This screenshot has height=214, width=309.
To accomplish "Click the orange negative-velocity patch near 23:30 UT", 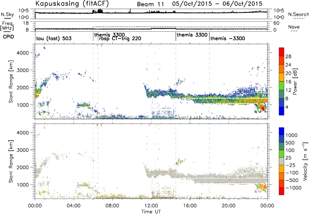I will pos(263,187).
